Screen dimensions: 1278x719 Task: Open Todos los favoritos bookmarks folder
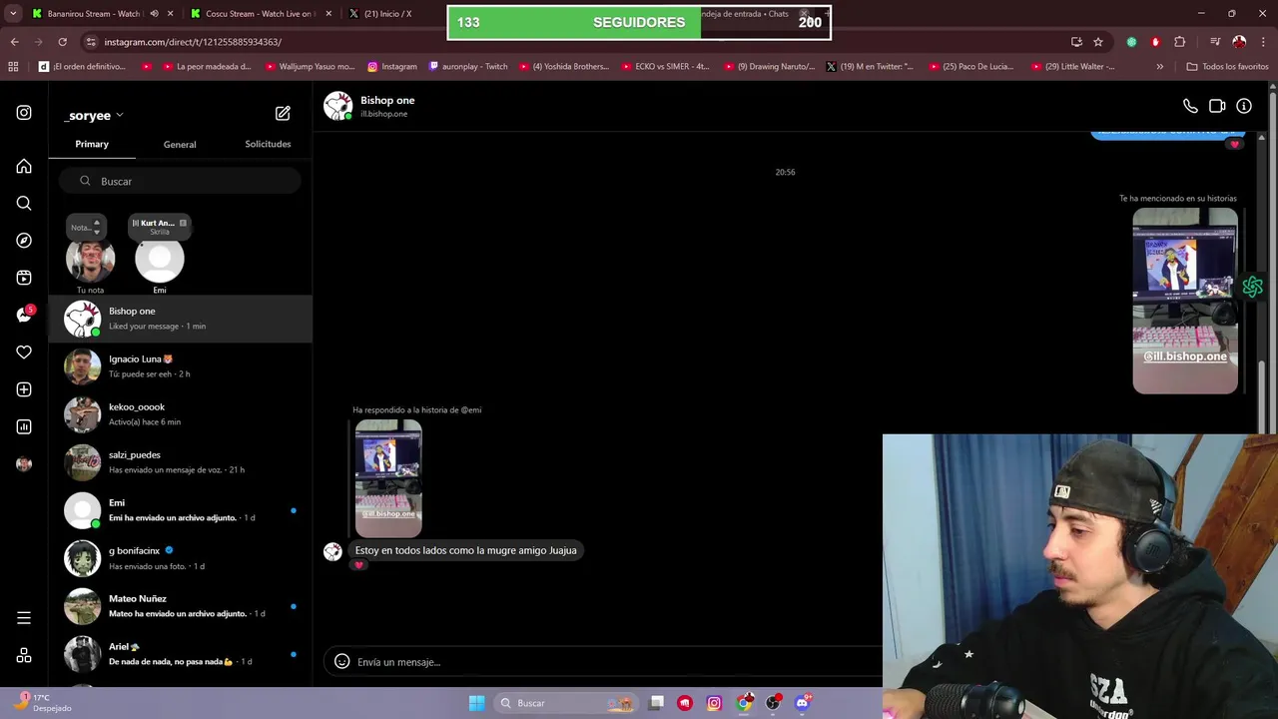pos(1227,67)
